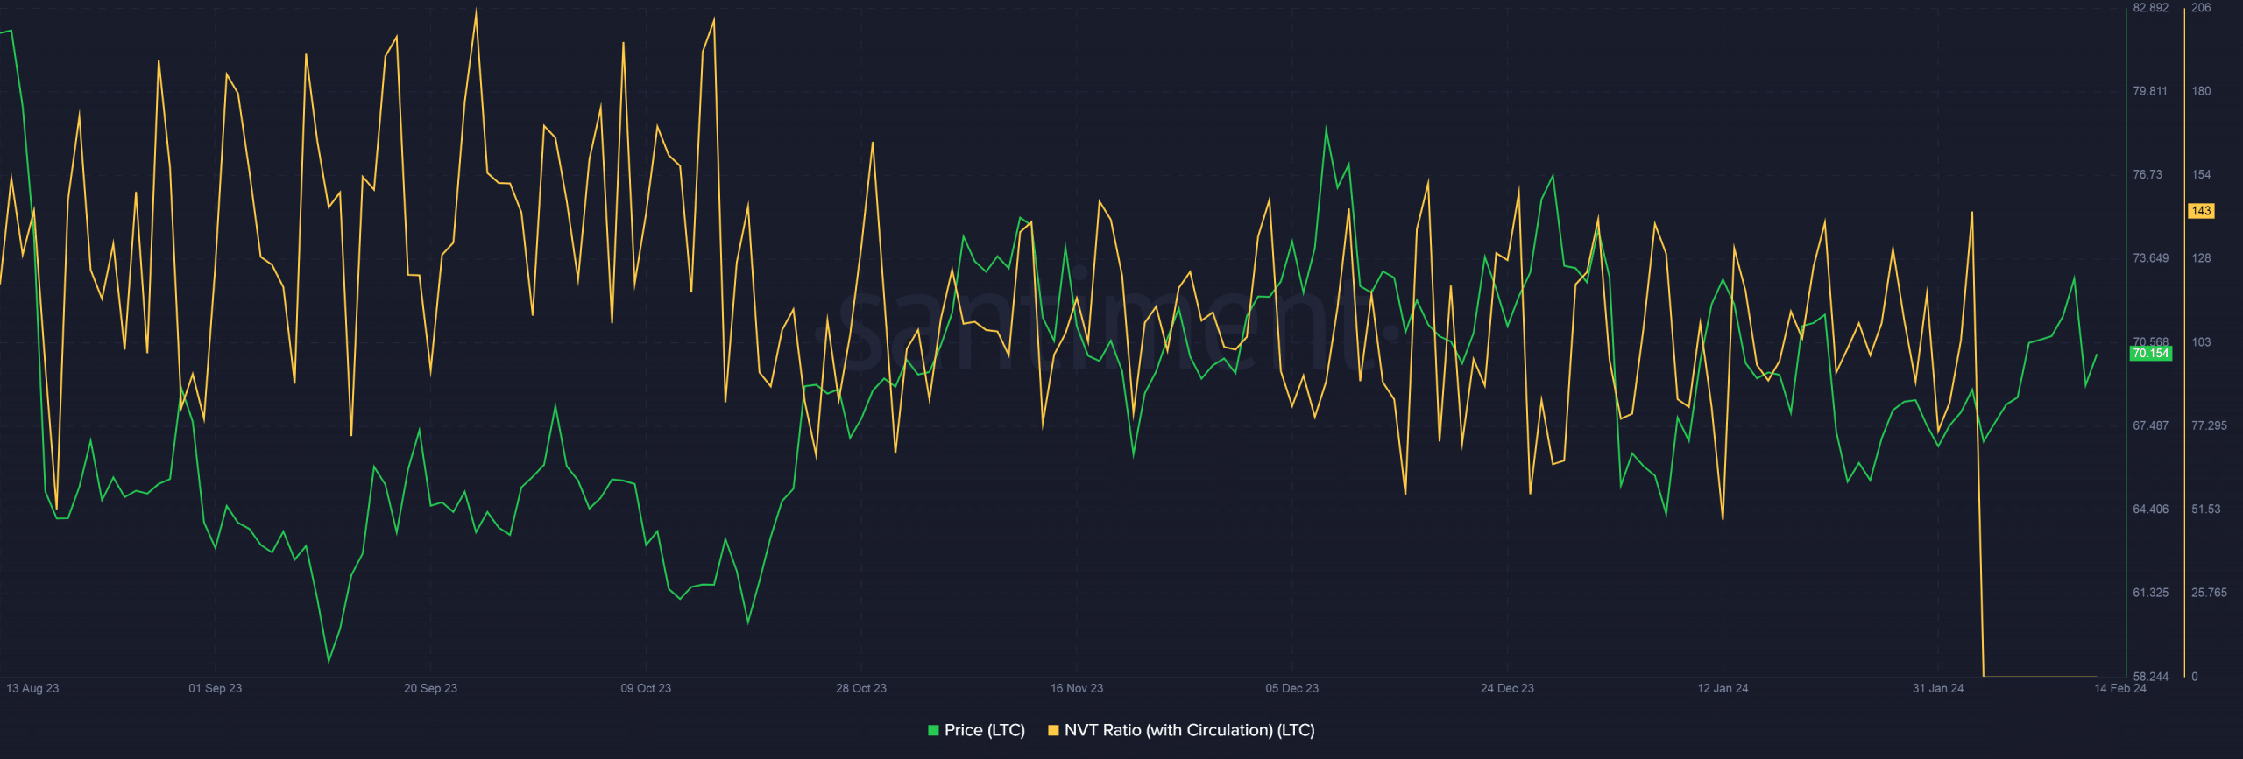Viewport: 2243px width, 759px height.
Task: Click the 51.53 NVT axis value
Action: 2206,510
